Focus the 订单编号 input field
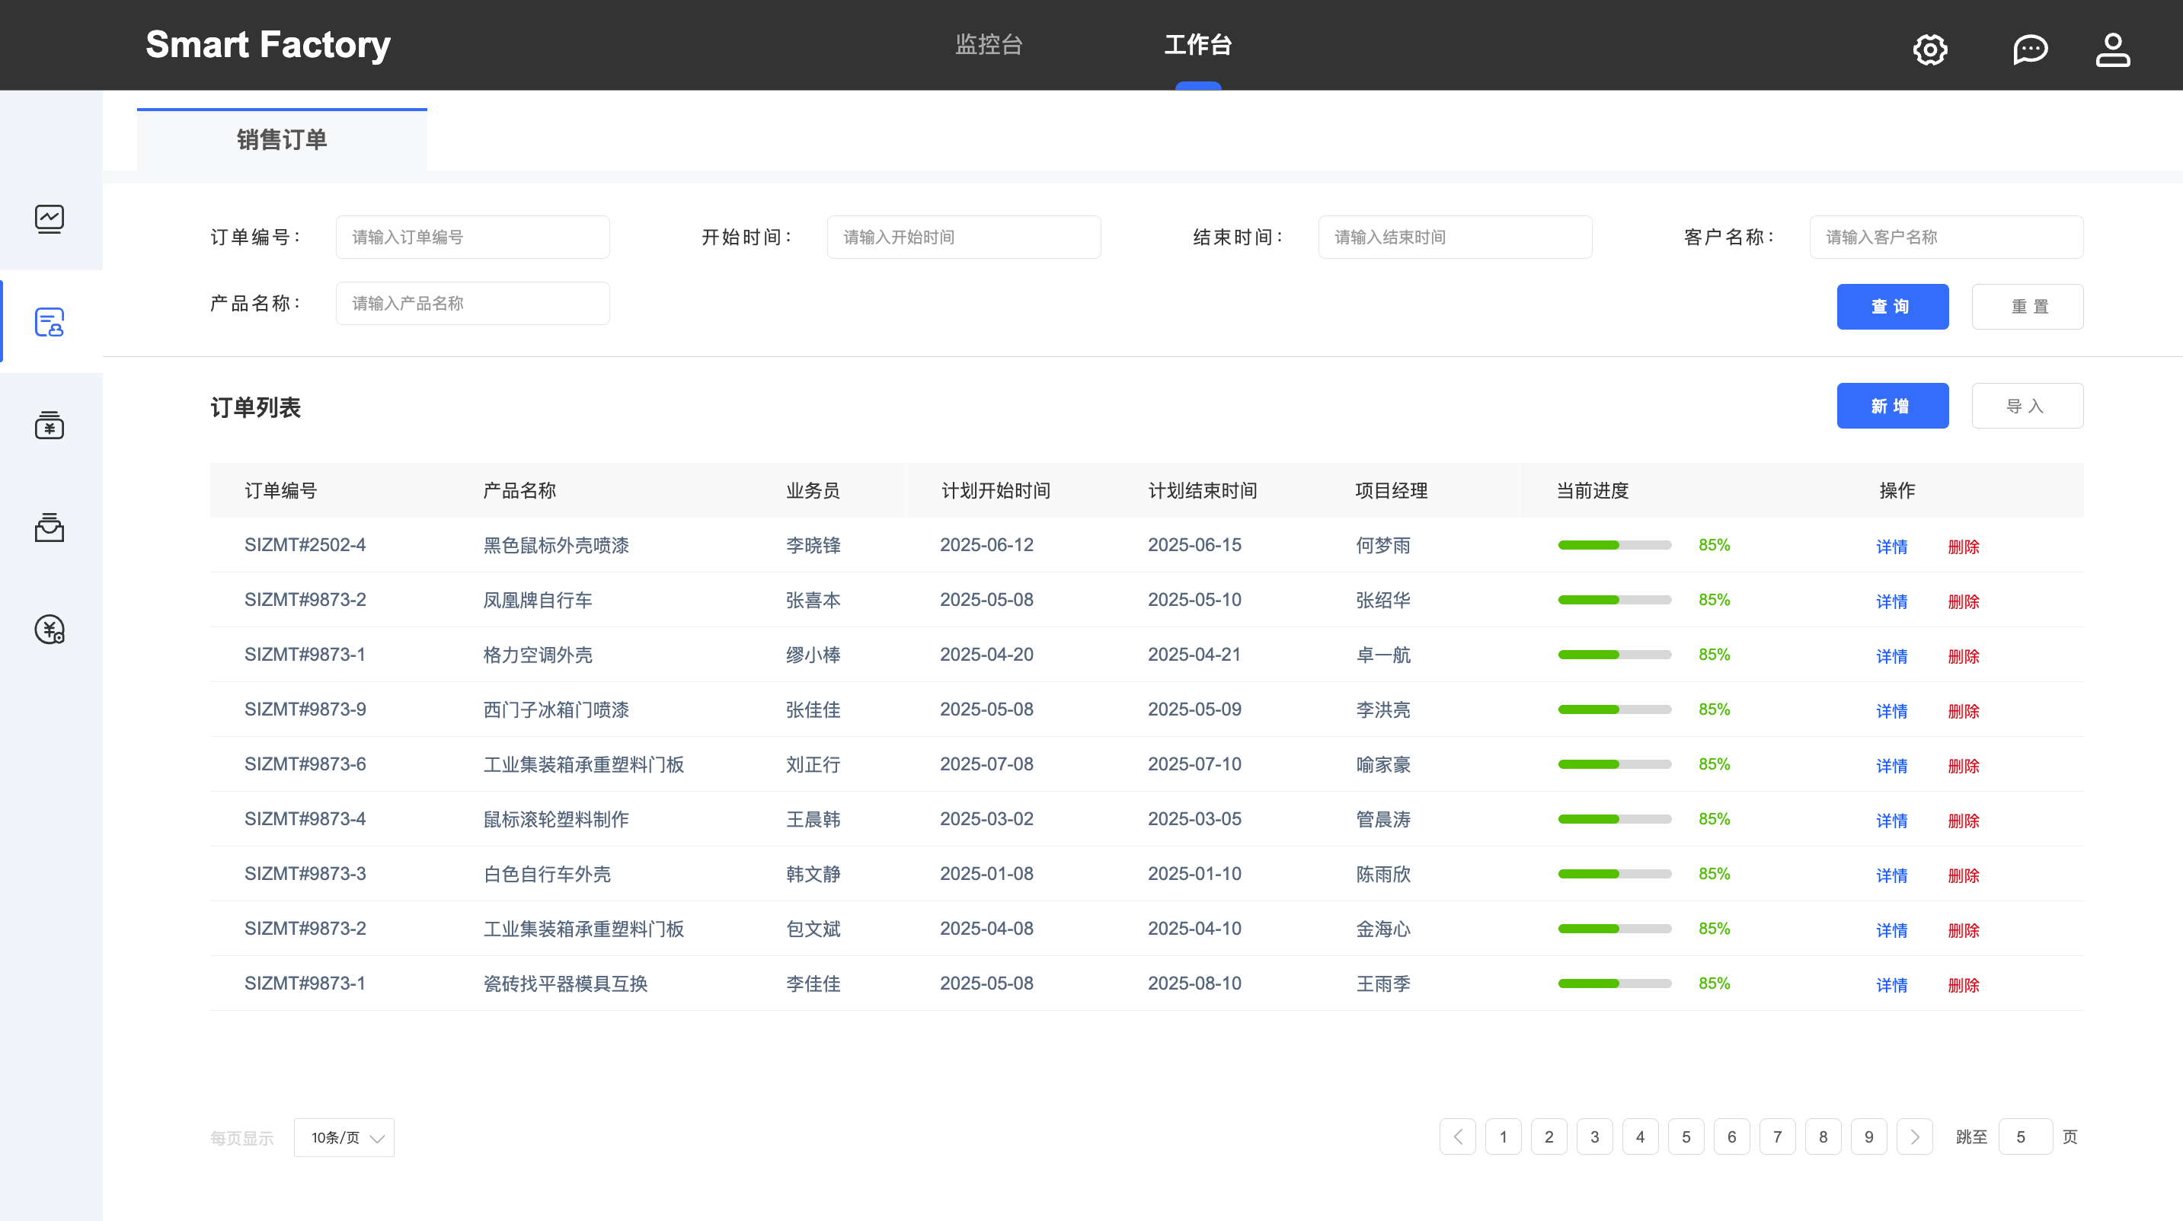Image resolution: width=2183 pixels, height=1221 pixels. (x=472, y=237)
